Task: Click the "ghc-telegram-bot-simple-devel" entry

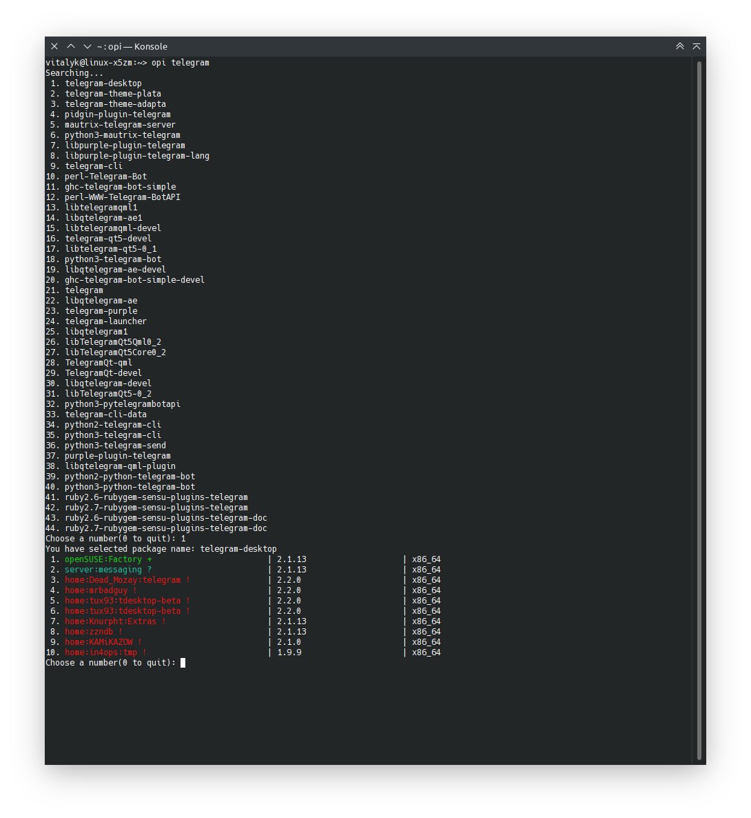Action: click(134, 280)
